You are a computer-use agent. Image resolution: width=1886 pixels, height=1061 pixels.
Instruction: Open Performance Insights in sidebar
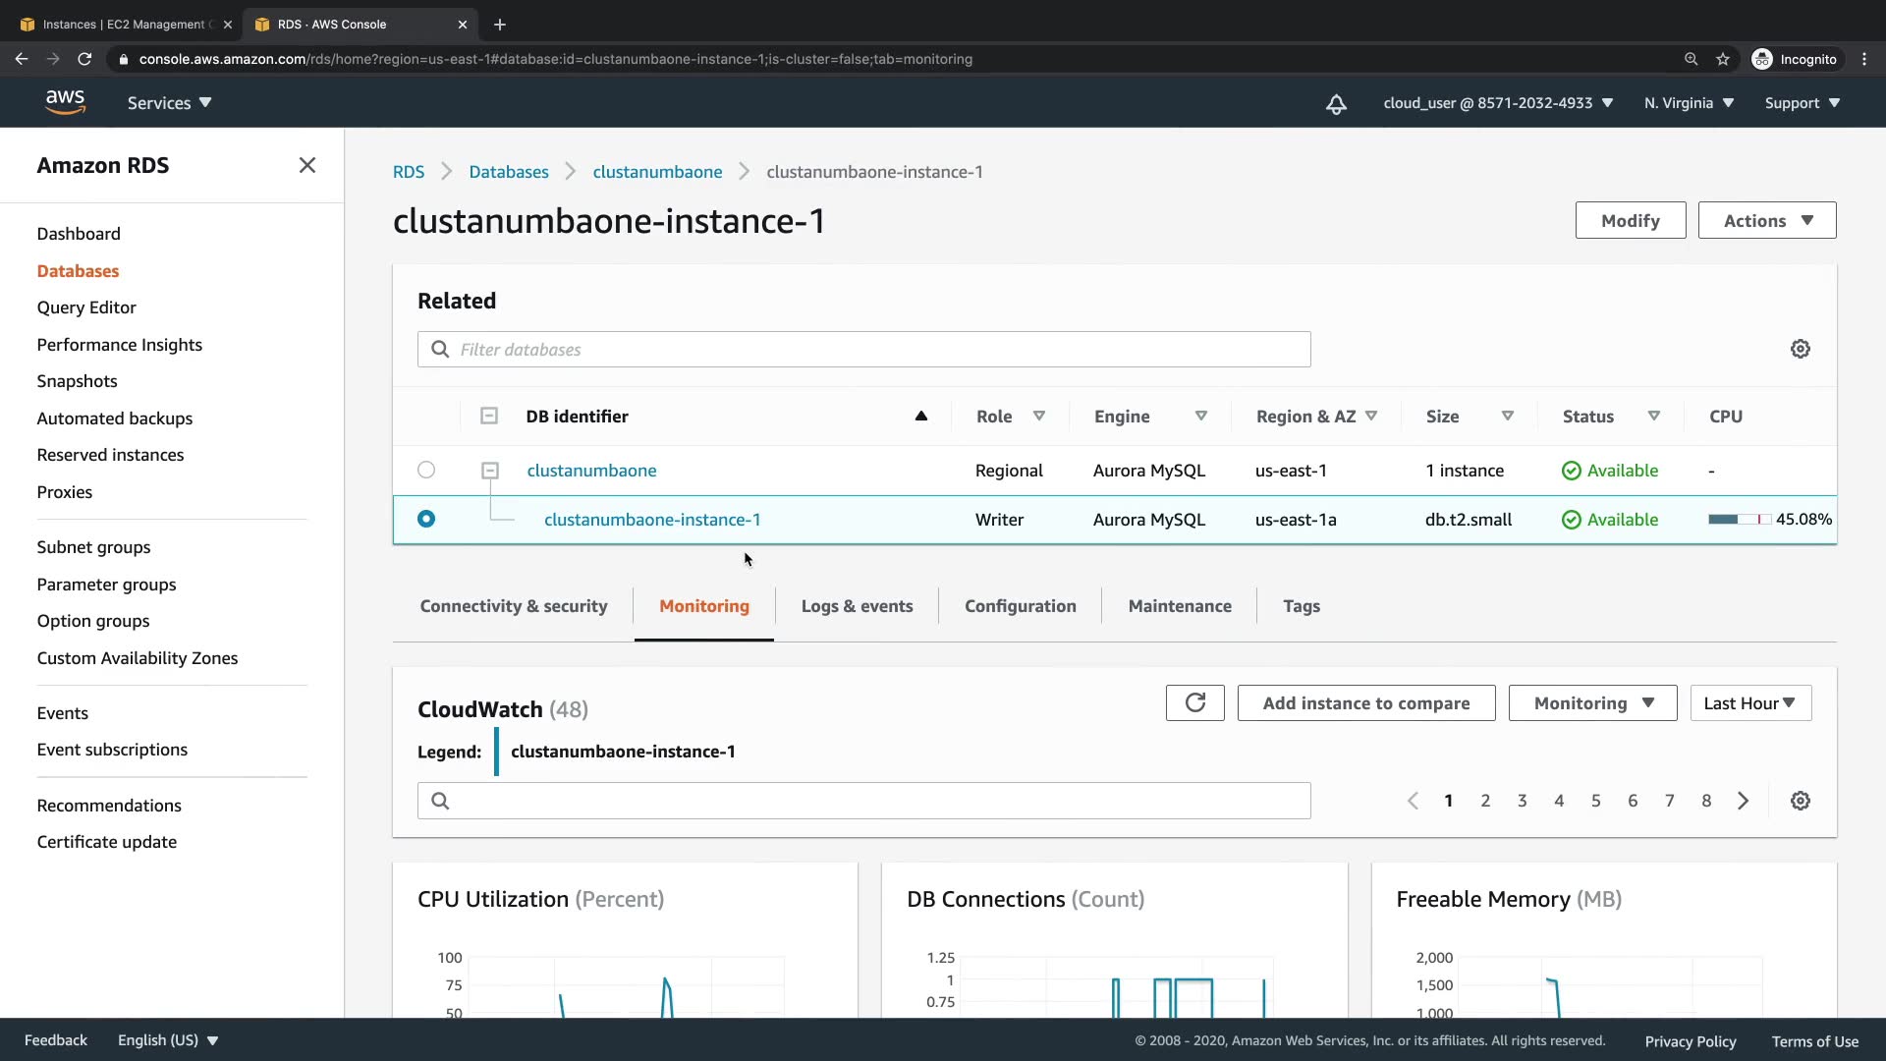pos(119,345)
